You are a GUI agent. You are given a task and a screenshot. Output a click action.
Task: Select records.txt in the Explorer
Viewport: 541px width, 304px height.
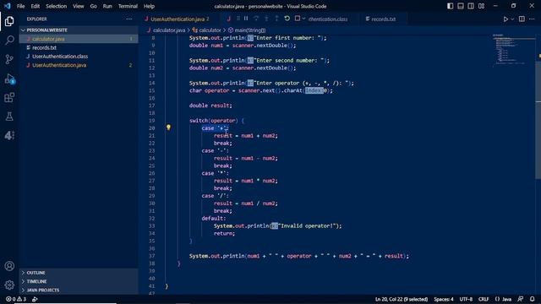[x=79, y=47]
